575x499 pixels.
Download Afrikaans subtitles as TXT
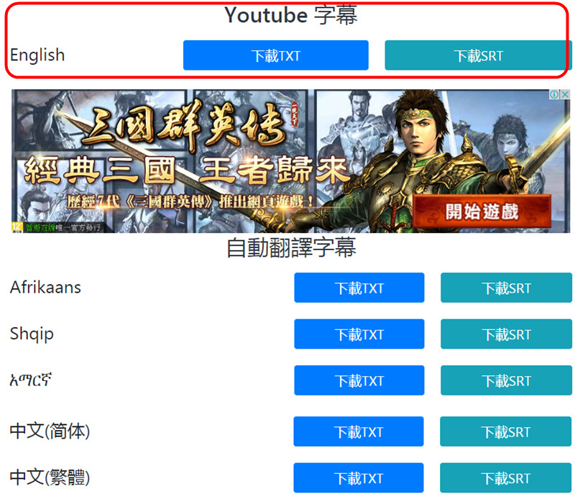pos(359,288)
